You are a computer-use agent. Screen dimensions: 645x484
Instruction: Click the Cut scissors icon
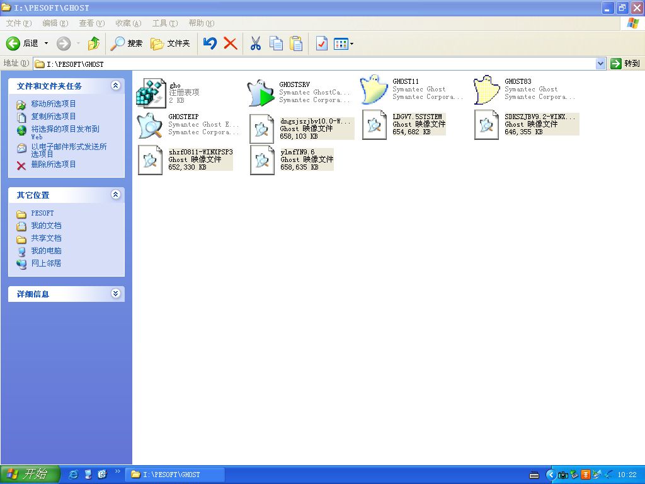256,43
